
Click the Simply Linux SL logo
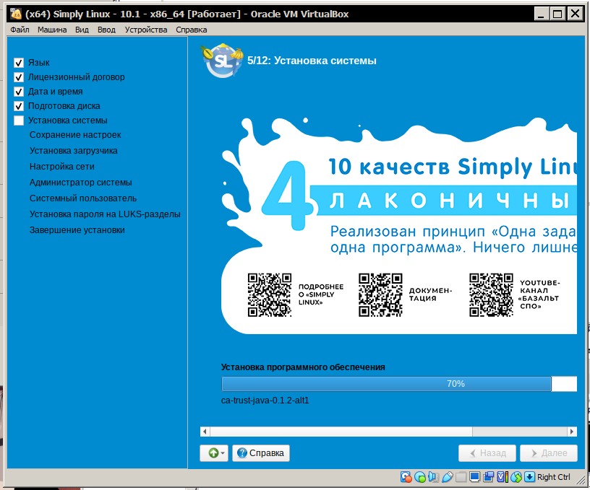(222, 61)
